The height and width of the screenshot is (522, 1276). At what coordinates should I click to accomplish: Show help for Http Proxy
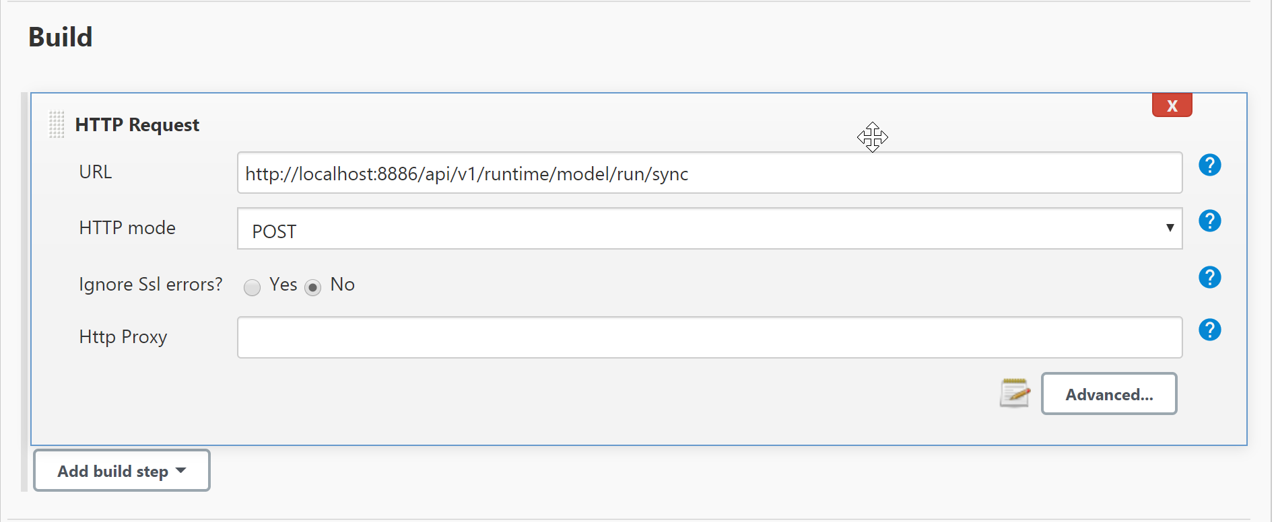[x=1209, y=330]
